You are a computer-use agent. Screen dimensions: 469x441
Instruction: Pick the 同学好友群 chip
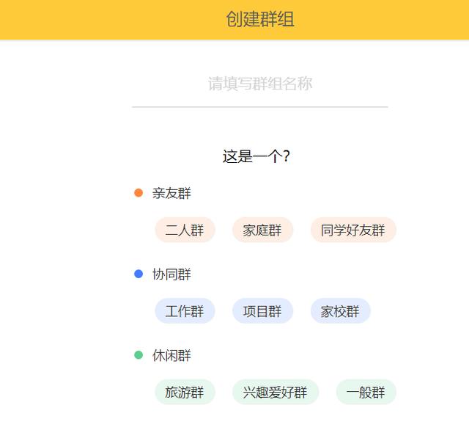[353, 230]
